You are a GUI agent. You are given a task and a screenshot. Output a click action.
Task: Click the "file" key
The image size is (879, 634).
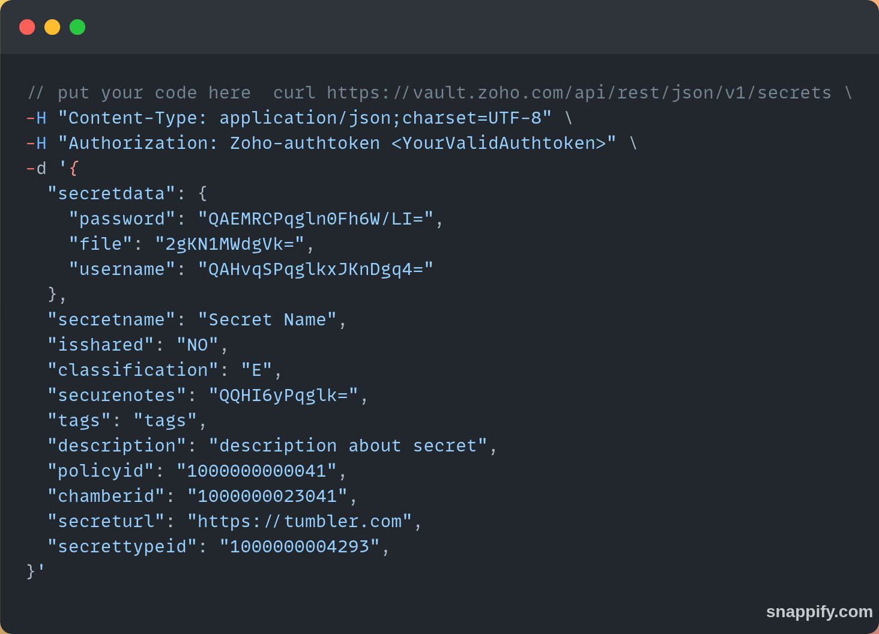[x=100, y=244]
